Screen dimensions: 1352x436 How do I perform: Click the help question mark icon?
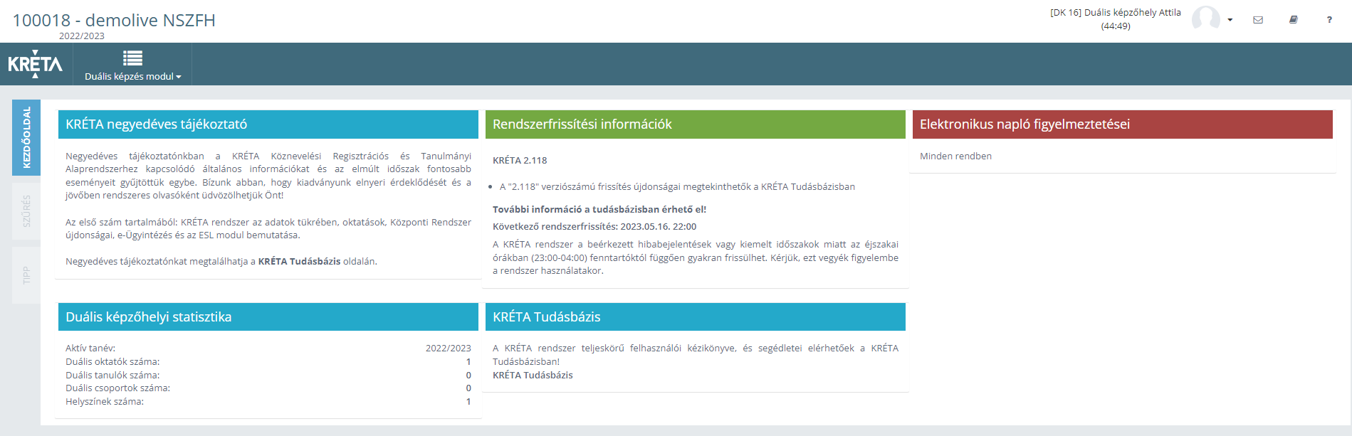[x=1329, y=20]
